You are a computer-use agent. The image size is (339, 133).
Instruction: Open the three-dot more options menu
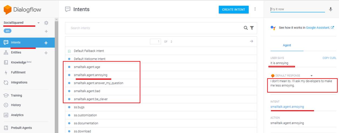point(255,9)
